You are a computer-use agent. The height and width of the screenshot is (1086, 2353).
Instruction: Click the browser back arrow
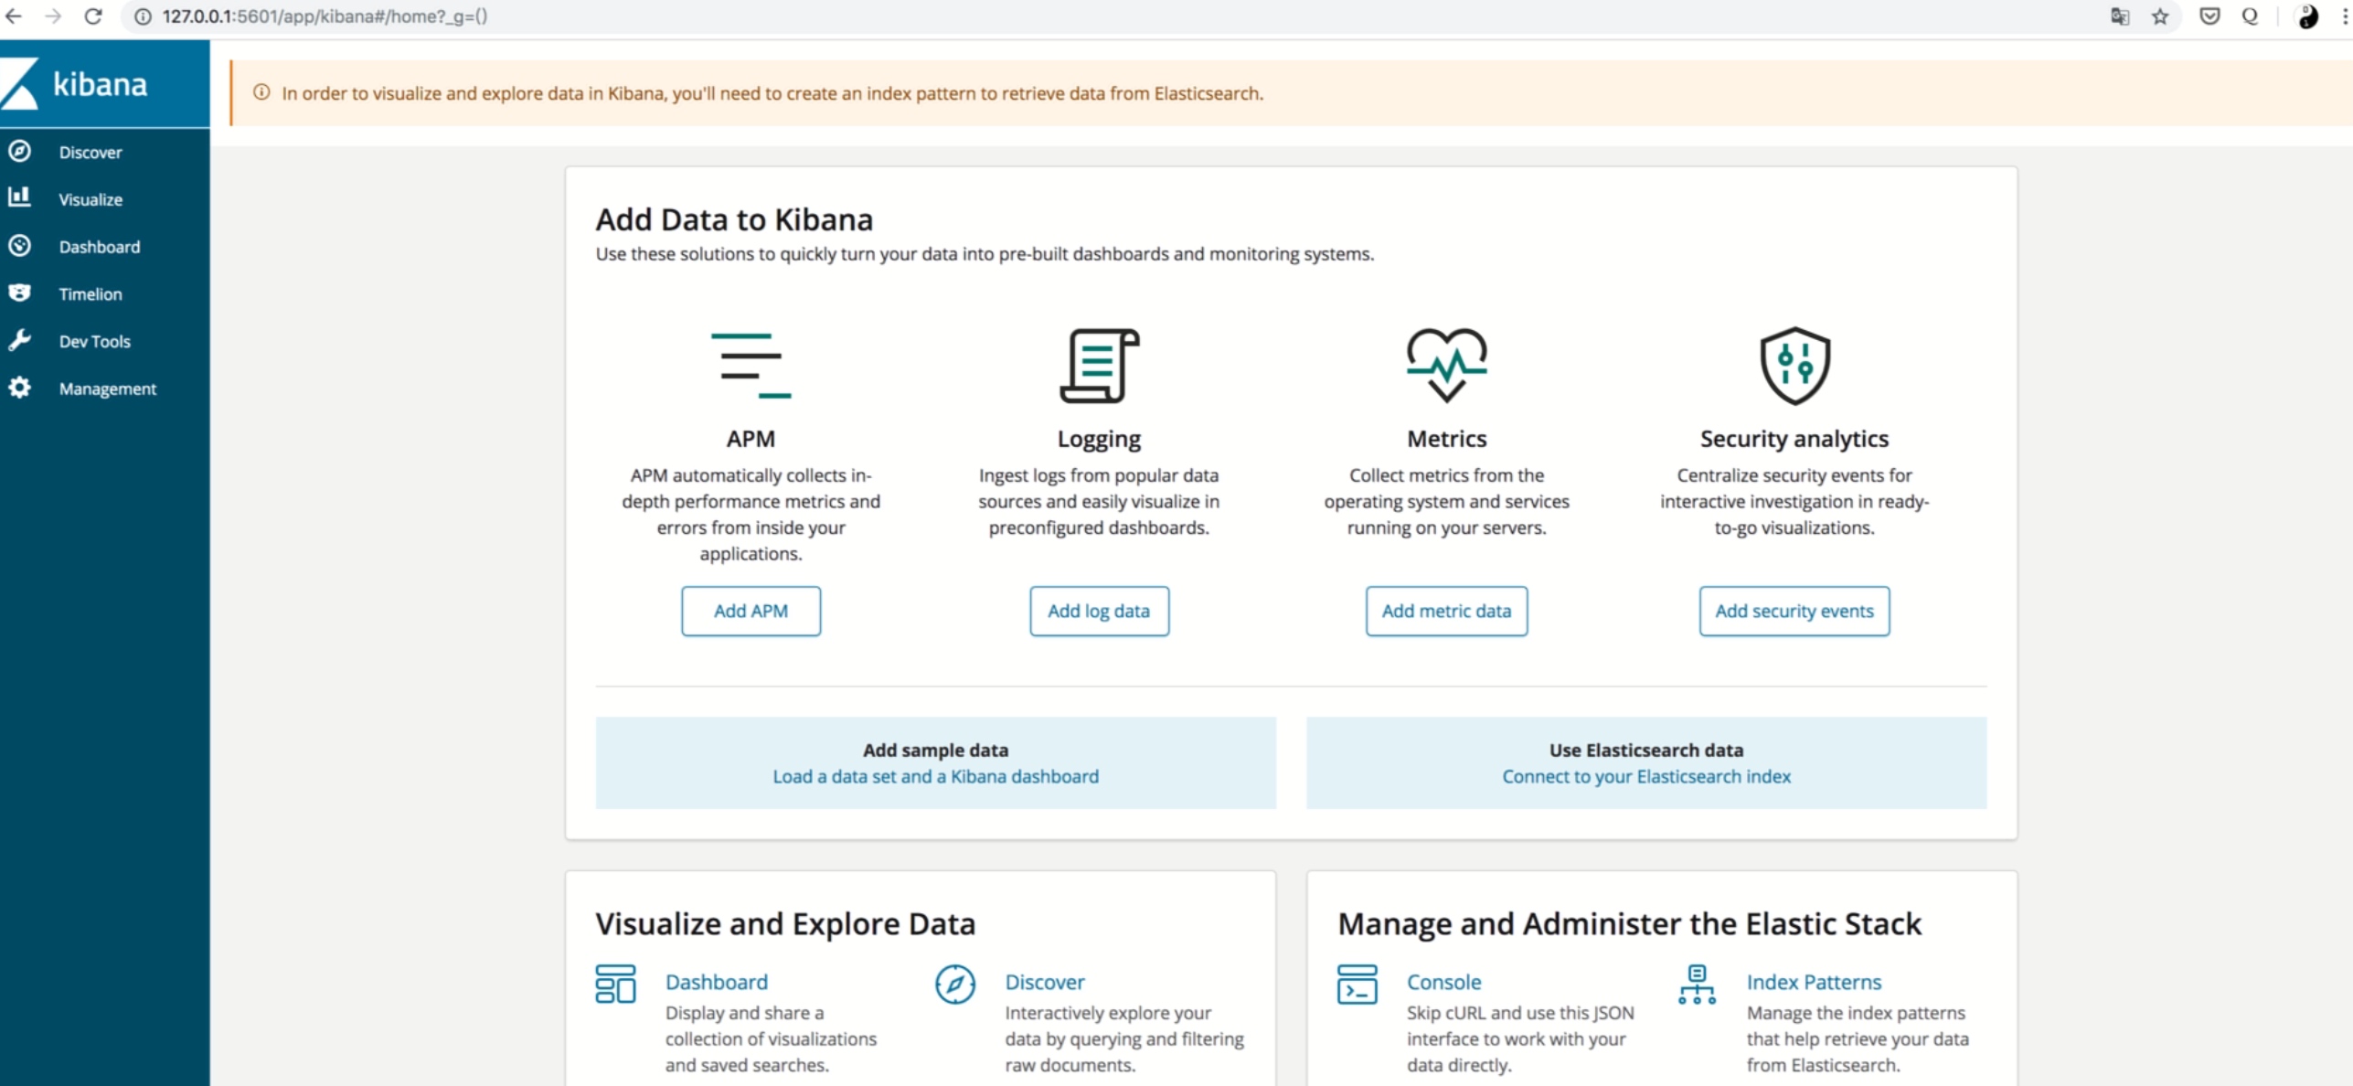14,16
